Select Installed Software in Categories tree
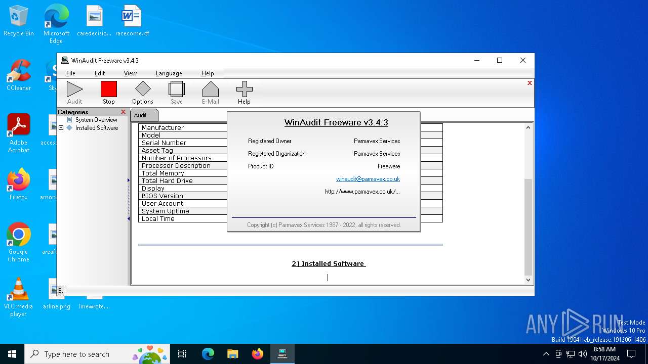This screenshot has height=364, width=648. (x=97, y=128)
